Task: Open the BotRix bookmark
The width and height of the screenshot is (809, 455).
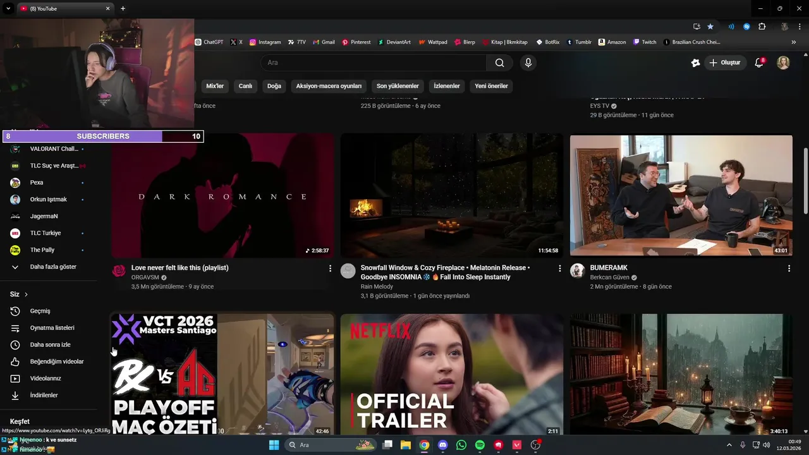Action: click(x=548, y=42)
